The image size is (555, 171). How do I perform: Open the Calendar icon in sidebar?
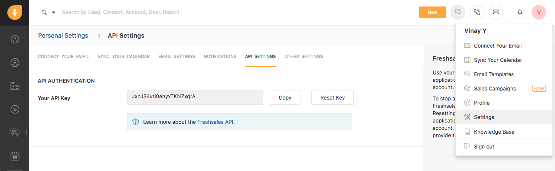pyautogui.click(x=15, y=156)
